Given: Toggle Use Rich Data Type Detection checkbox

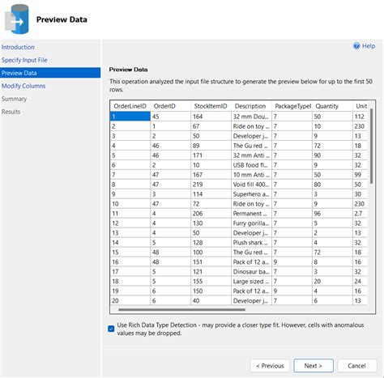Looking at the screenshot, I should click(x=111, y=329).
